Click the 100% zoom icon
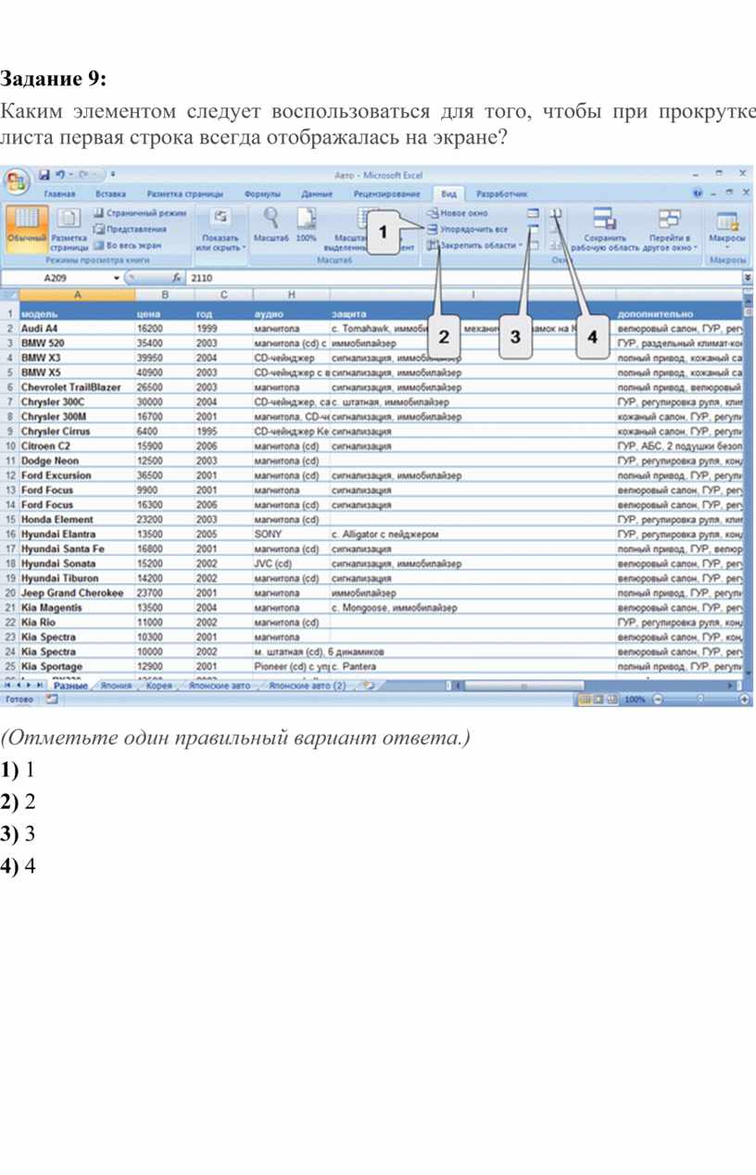Screen dimensions: 756x1175 coord(306,219)
